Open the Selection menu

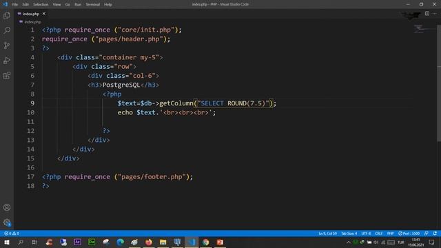pyautogui.click(x=41, y=4)
